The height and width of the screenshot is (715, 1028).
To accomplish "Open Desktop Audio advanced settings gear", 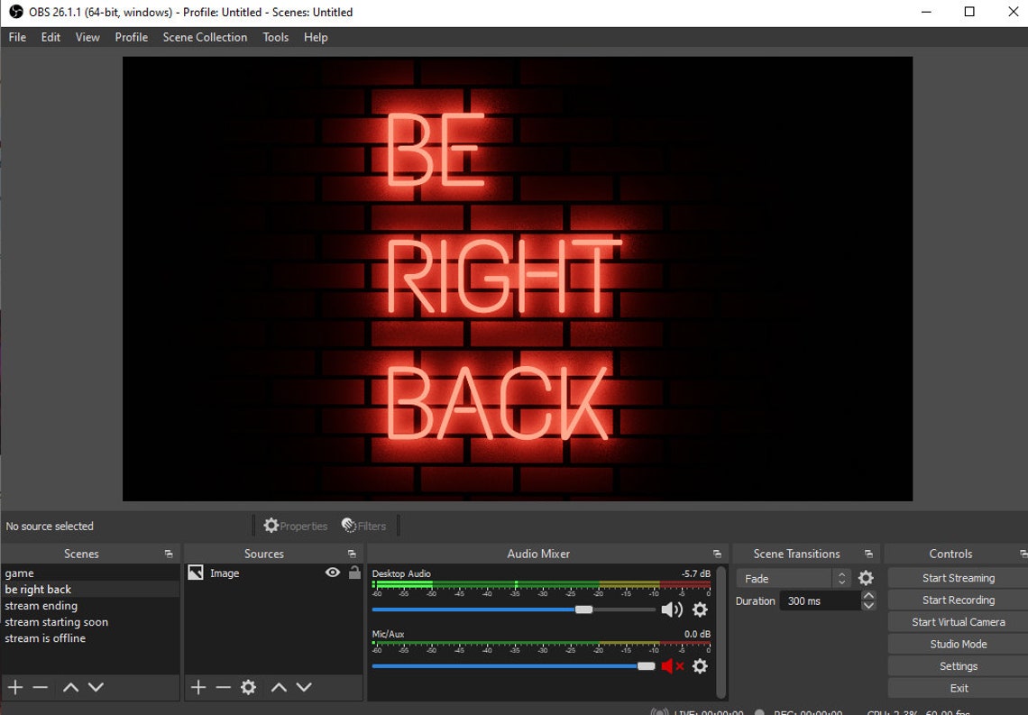I will point(700,610).
